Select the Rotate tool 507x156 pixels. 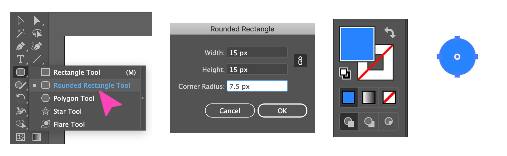(20, 99)
